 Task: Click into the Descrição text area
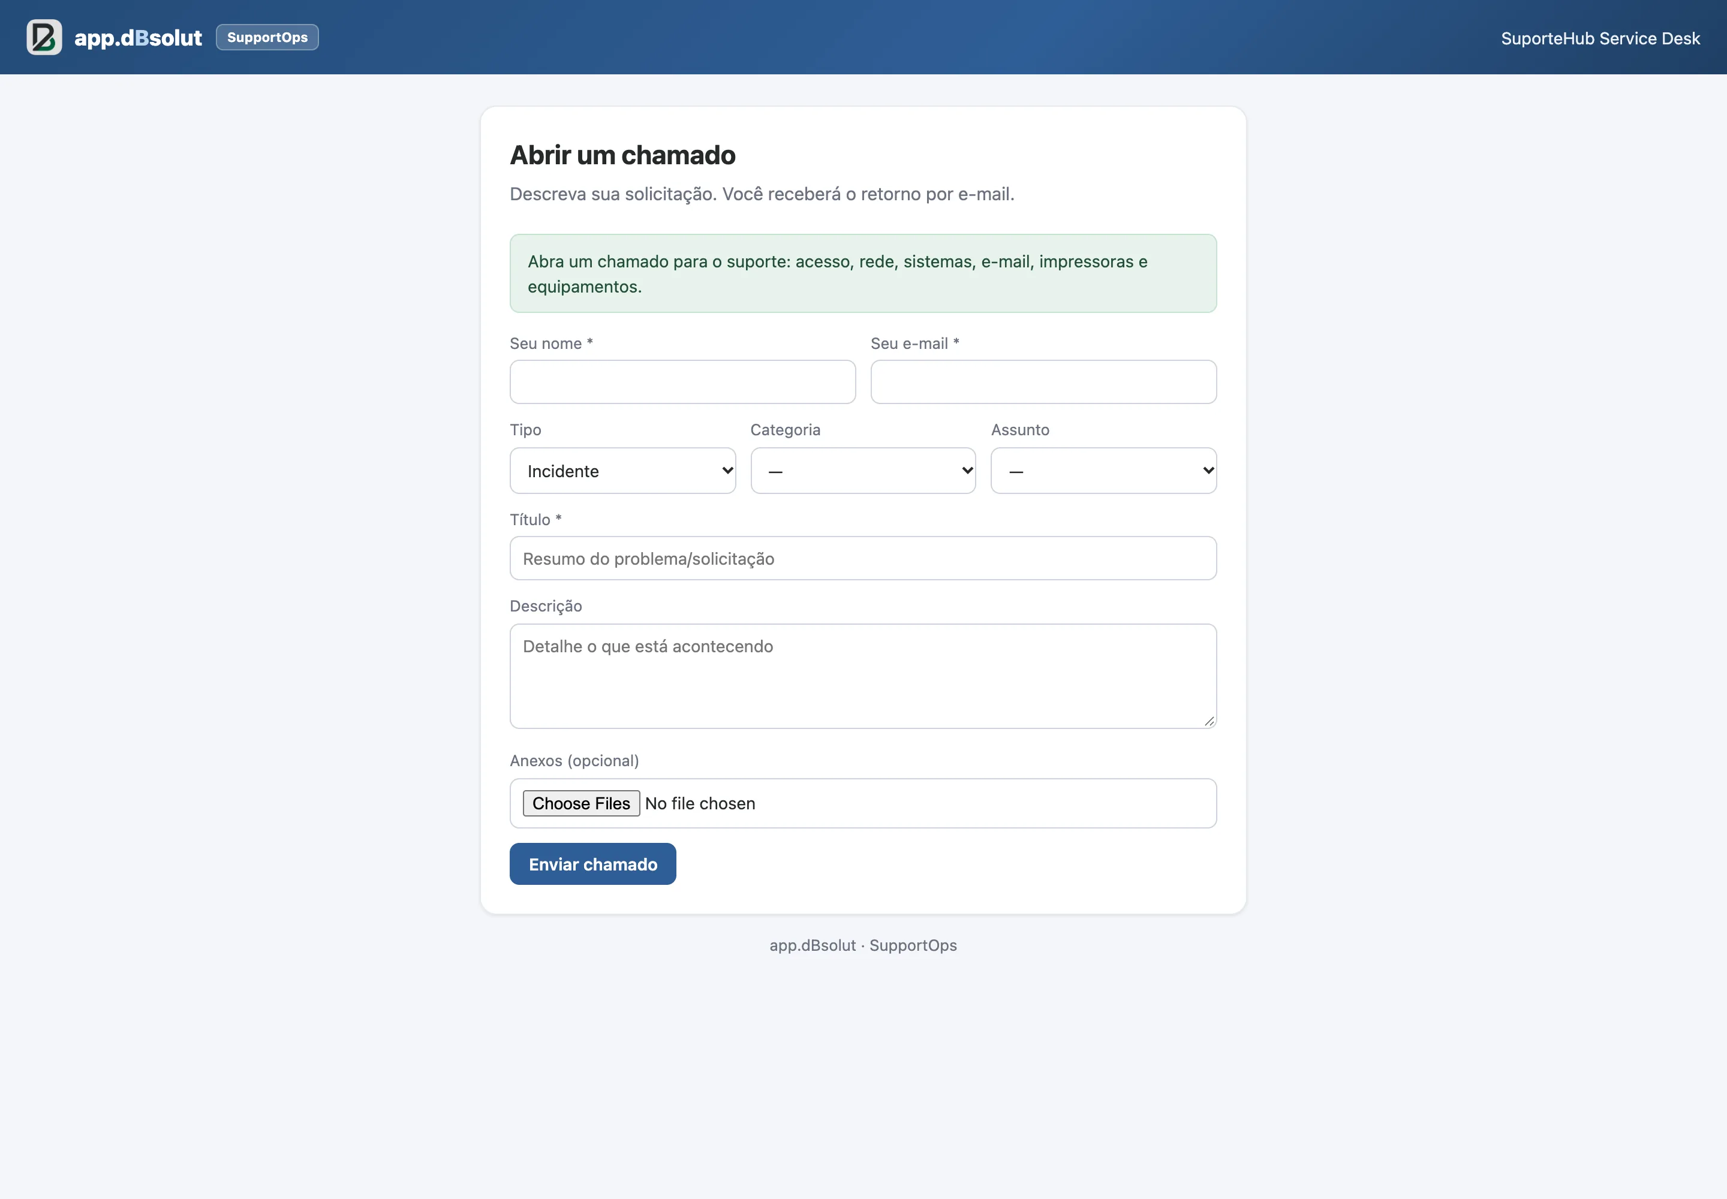click(x=863, y=676)
